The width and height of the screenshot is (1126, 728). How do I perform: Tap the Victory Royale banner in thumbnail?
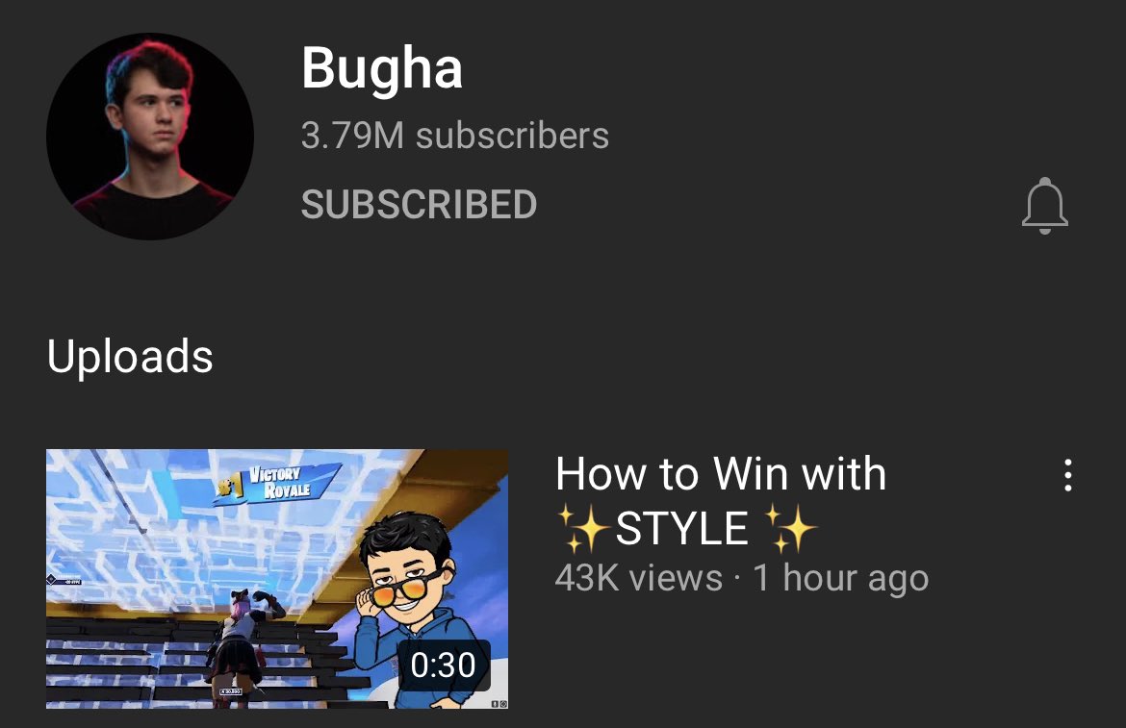[277, 484]
